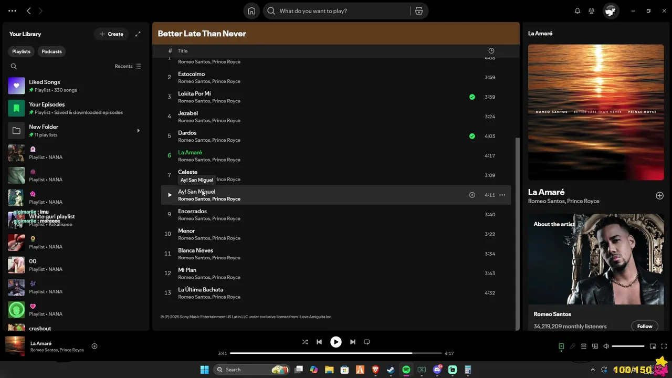Image resolution: width=672 pixels, height=378 pixels.
Task: Show hidden system tray icons
Action: 593,370
